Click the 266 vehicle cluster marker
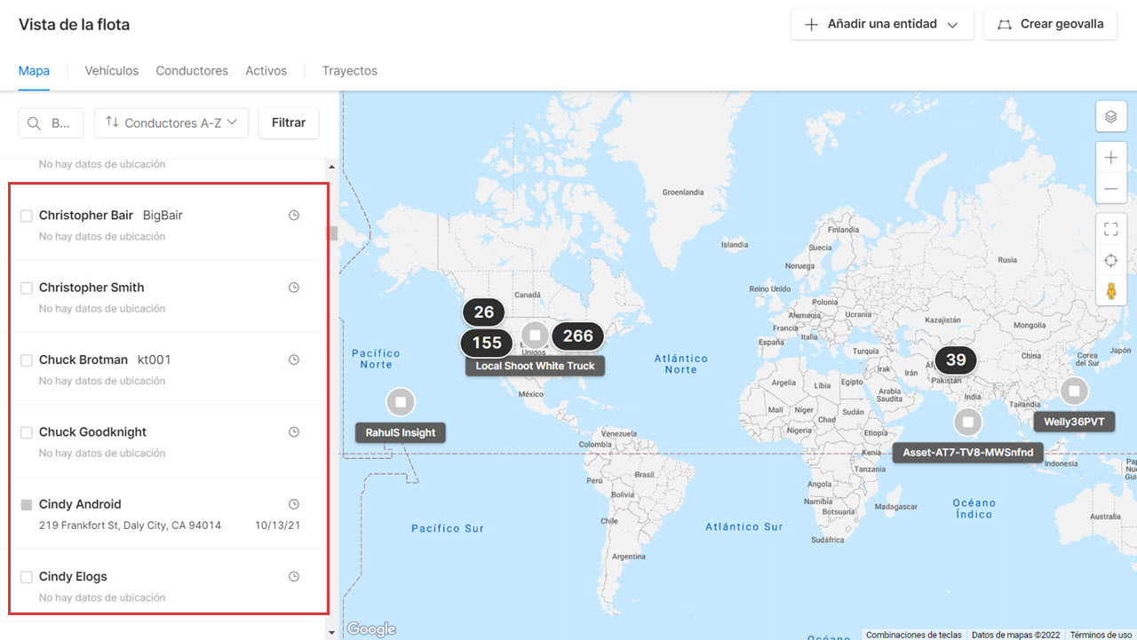Image resolution: width=1137 pixels, height=640 pixels. point(577,336)
